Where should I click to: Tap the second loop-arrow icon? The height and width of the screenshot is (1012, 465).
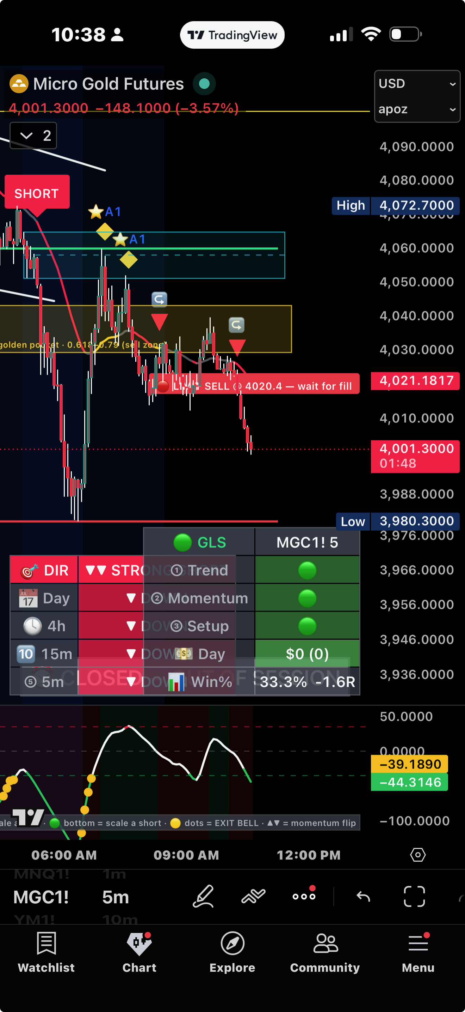[x=236, y=325]
